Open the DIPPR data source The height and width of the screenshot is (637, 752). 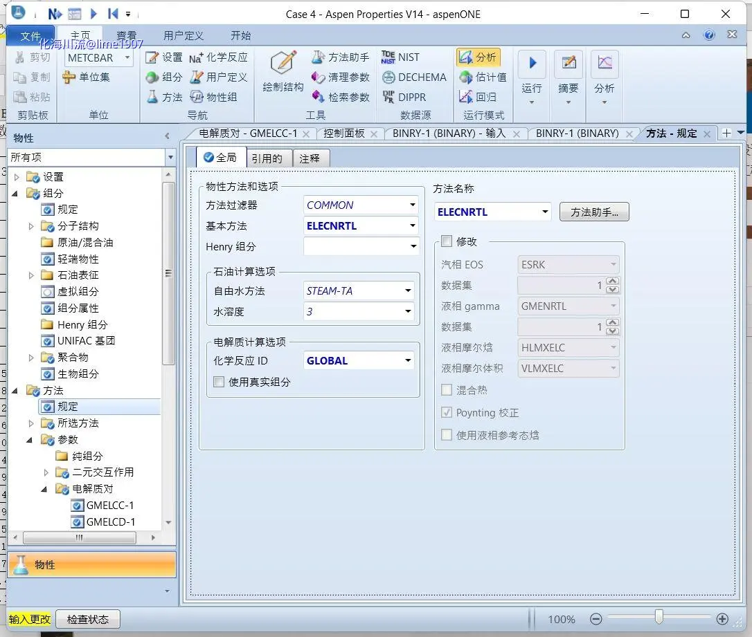pyautogui.click(x=404, y=98)
